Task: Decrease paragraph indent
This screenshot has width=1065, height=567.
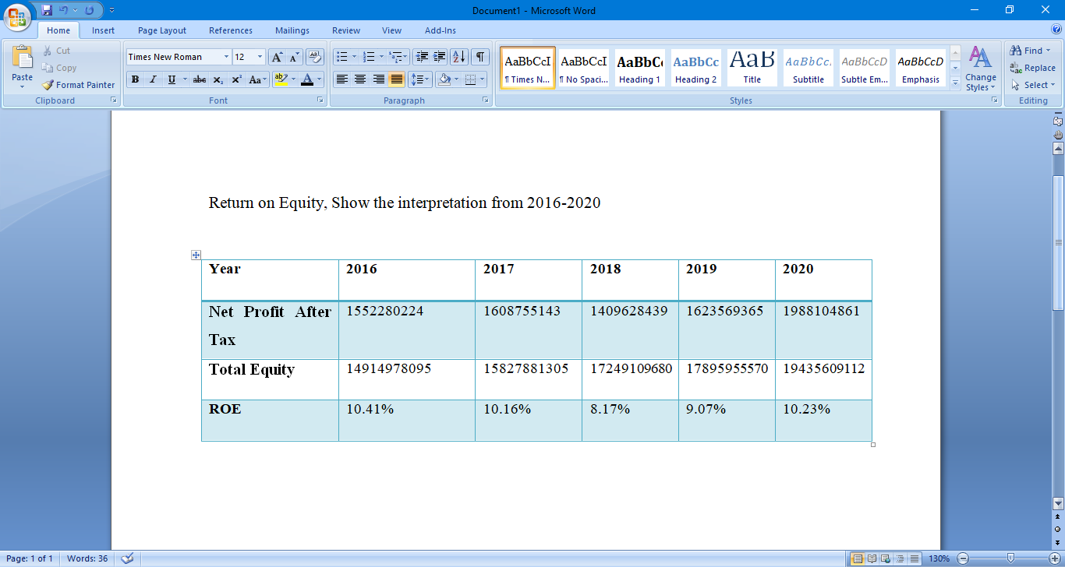Action: coord(422,57)
